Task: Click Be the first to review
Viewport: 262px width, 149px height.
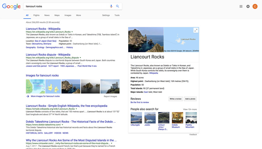Action: tap(140, 102)
